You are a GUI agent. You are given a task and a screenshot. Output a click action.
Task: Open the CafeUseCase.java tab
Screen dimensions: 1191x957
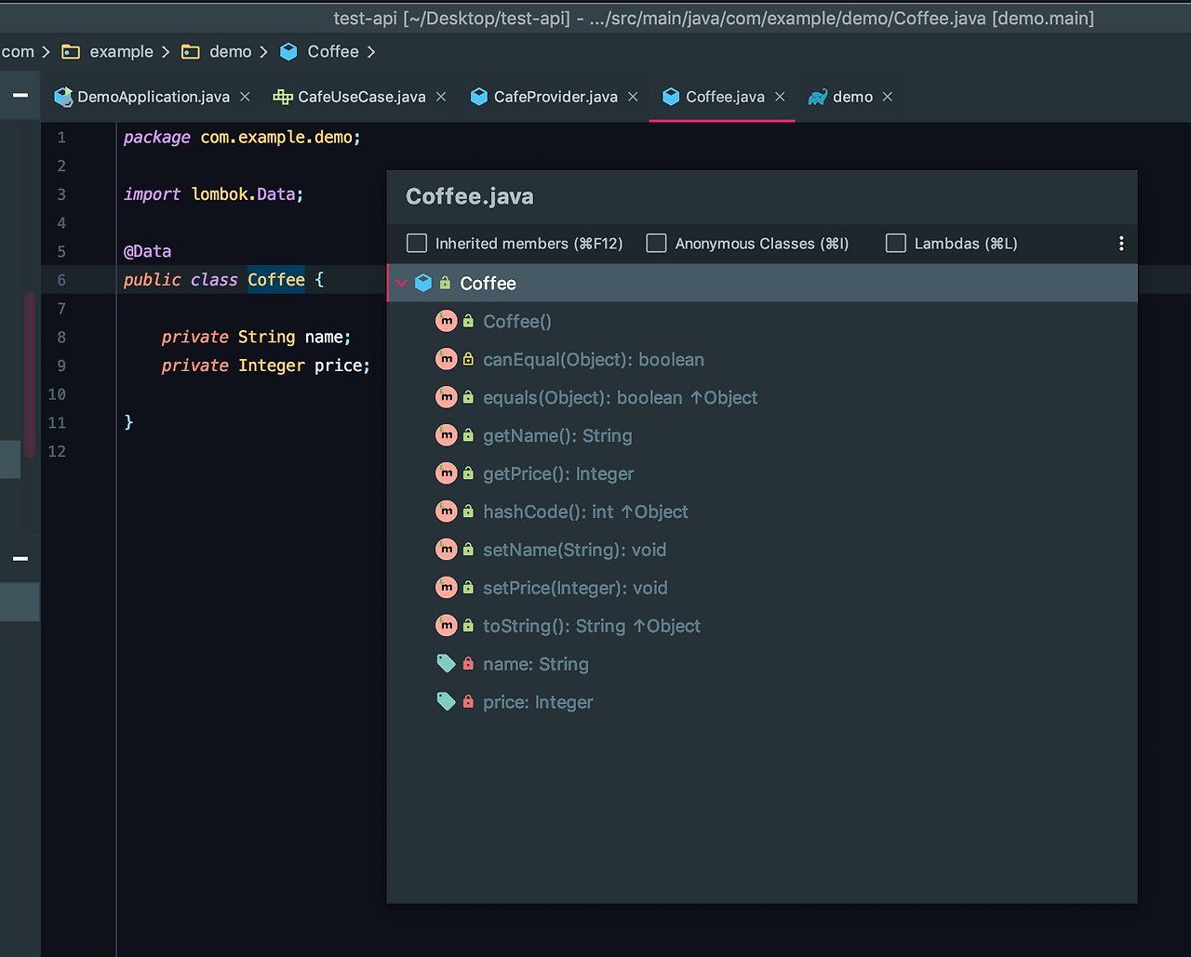point(362,97)
